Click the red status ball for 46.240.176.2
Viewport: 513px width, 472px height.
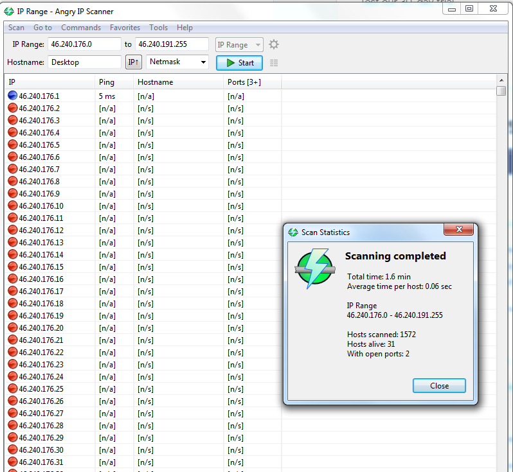click(12, 108)
